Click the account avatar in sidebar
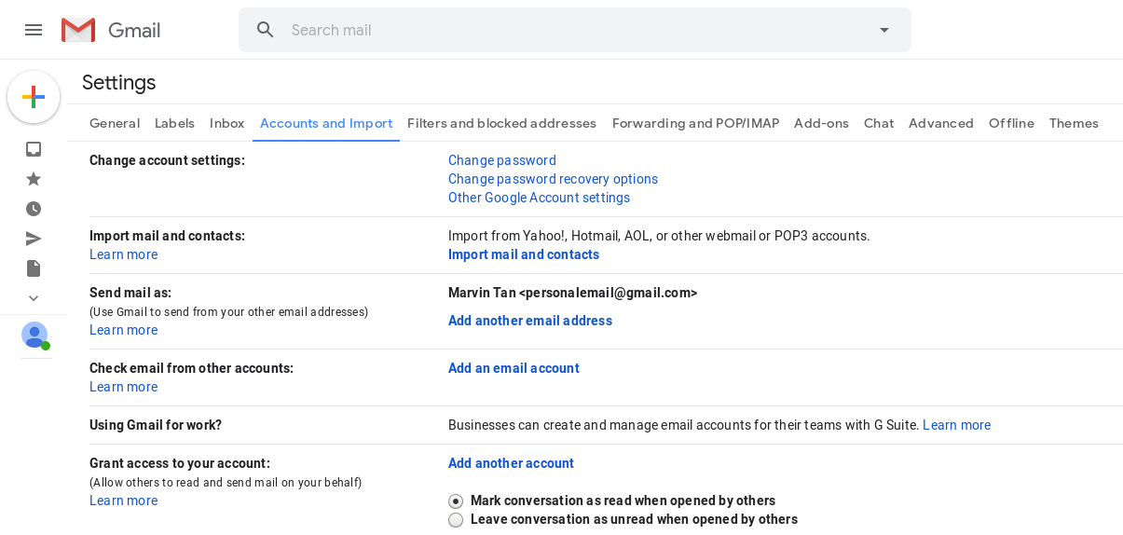 34,335
